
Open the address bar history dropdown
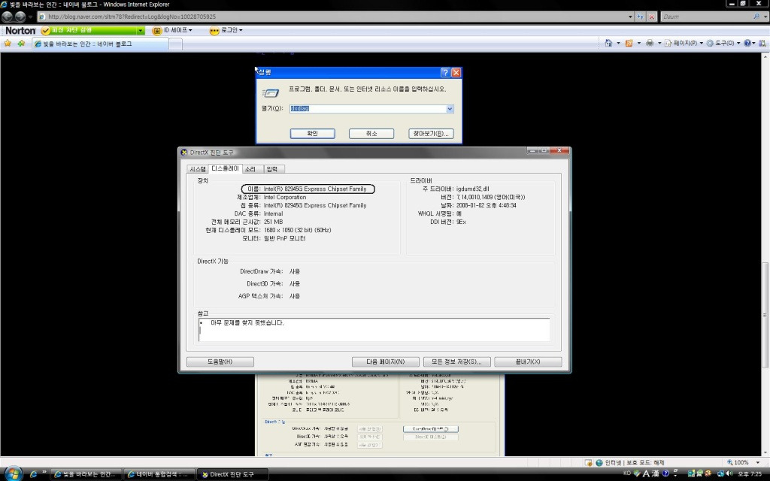click(630, 17)
